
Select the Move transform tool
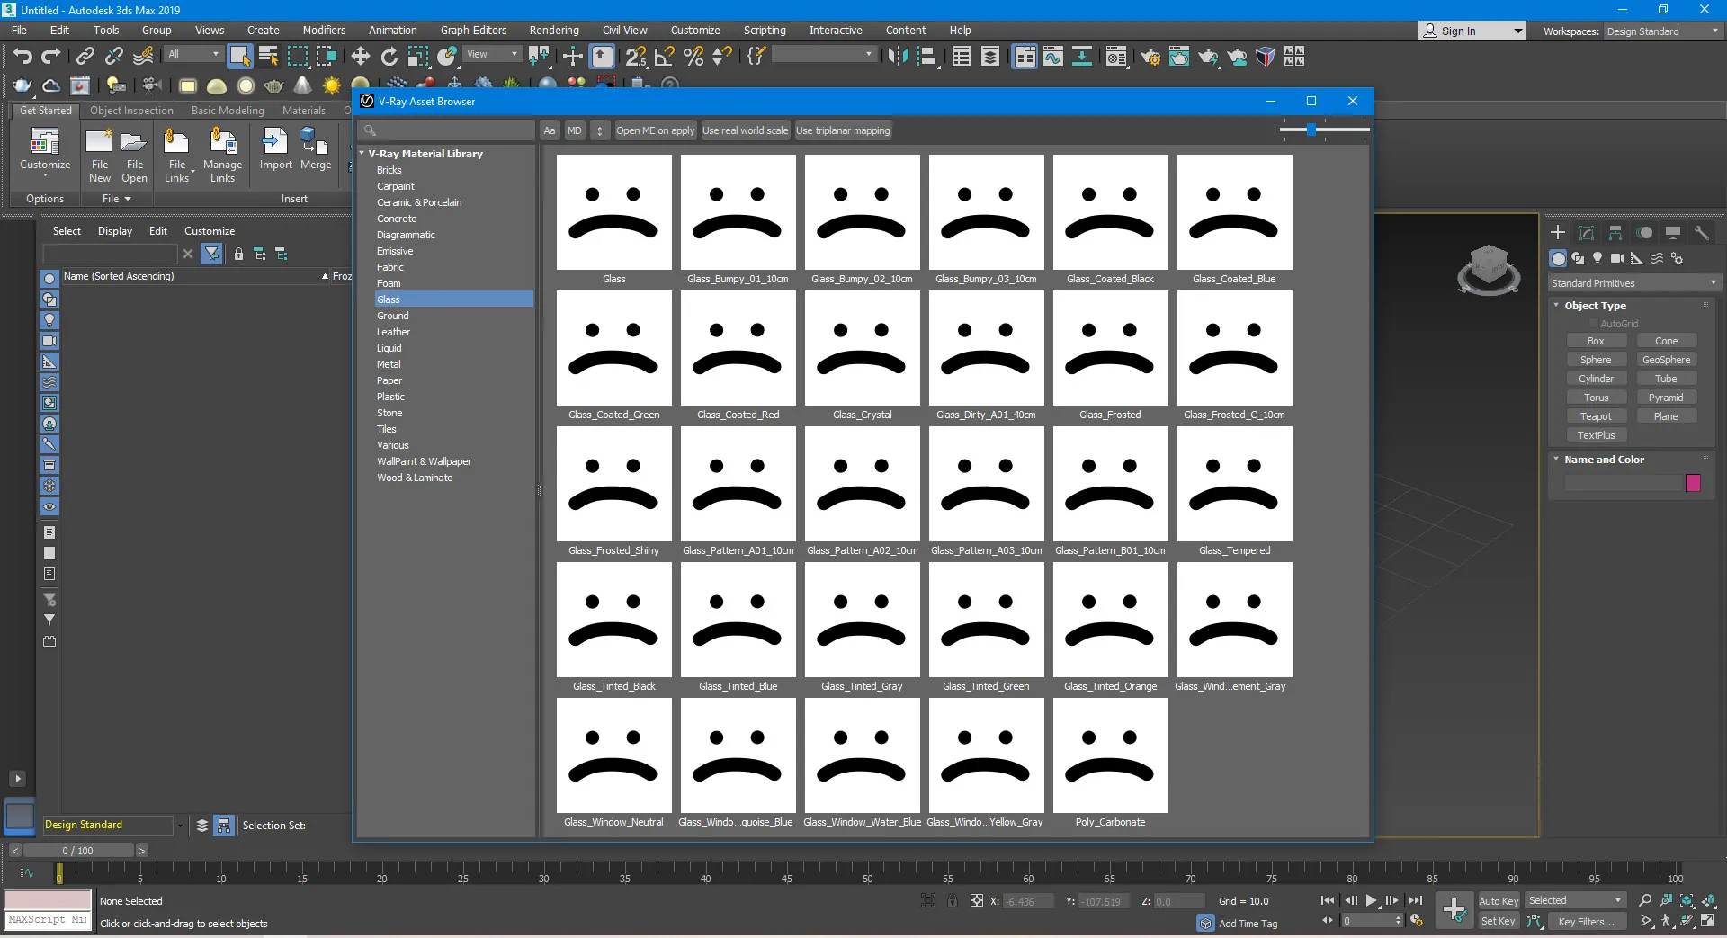[361, 57]
